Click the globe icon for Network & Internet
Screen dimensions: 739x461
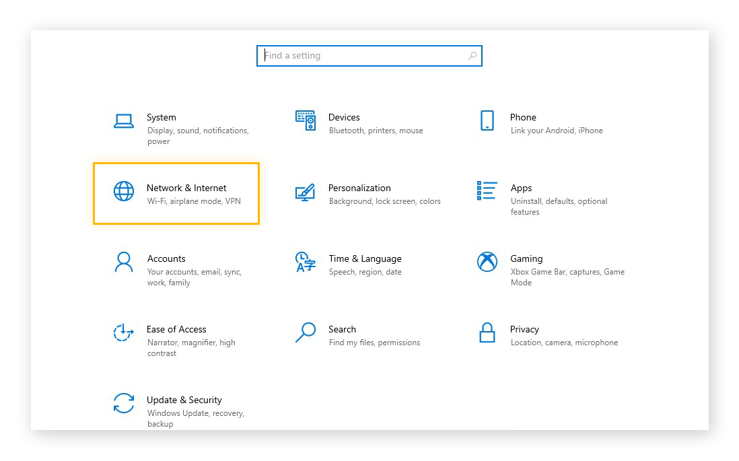(x=124, y=191)
